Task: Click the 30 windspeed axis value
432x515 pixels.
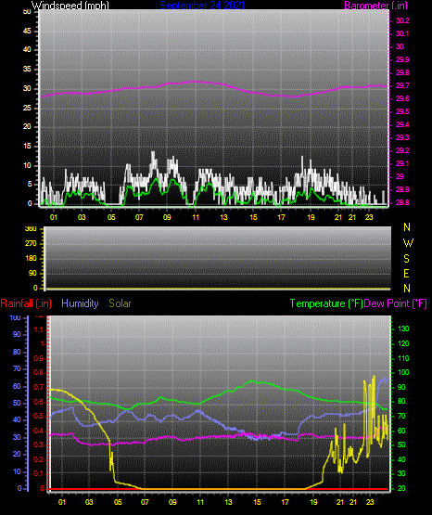Action: click(x=27, y=89)
